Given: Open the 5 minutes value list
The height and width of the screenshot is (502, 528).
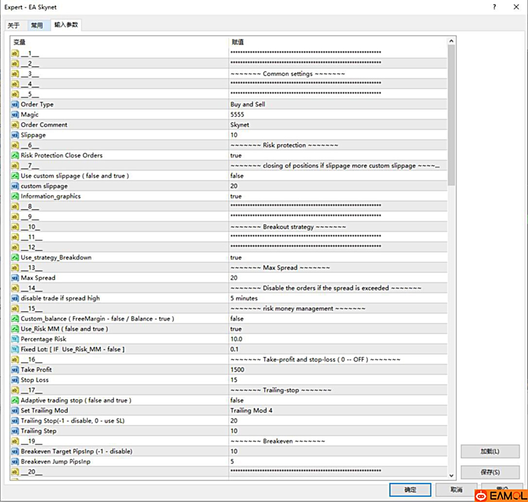Looking at the screenshot, I should point(244,298).
